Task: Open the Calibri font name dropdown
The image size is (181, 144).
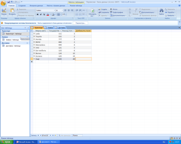Action: click(x=55, y=10)
